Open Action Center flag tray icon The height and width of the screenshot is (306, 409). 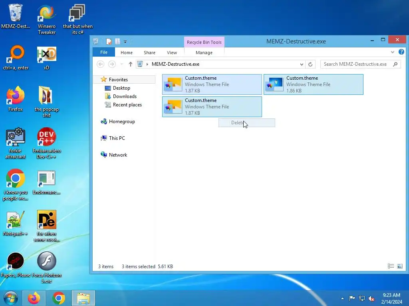pyautogui.click(x=352, y=298)
